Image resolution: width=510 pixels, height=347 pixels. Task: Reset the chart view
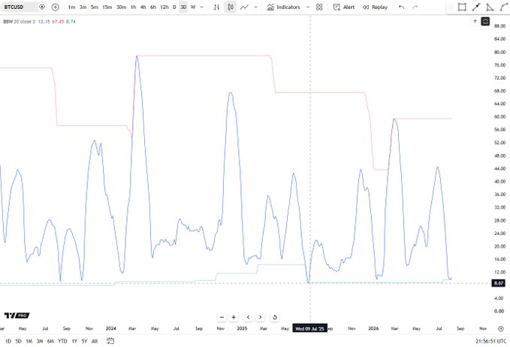pyautogui.click(x=274, y=317)
